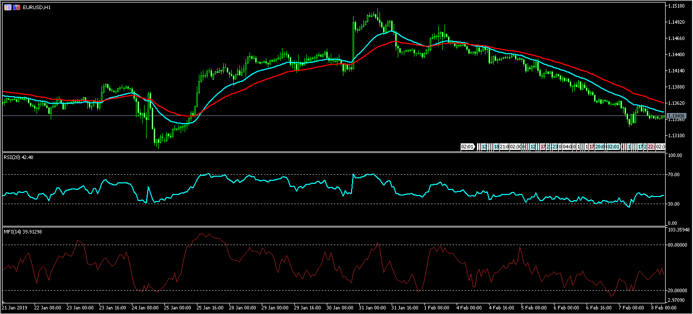Click the 4 Feb 16:00 time label
693x314 pixels.
click(x=502, y=307)
